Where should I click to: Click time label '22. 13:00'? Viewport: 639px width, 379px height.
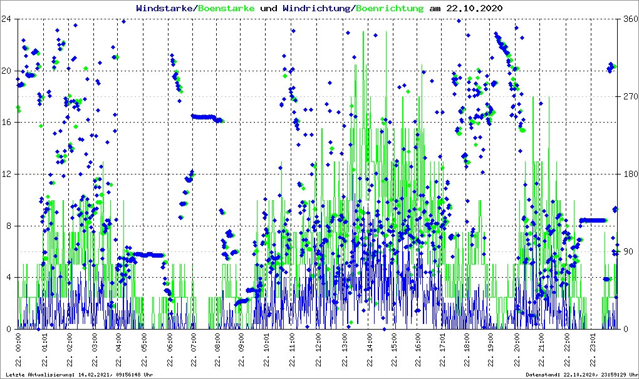click(345, 350)
